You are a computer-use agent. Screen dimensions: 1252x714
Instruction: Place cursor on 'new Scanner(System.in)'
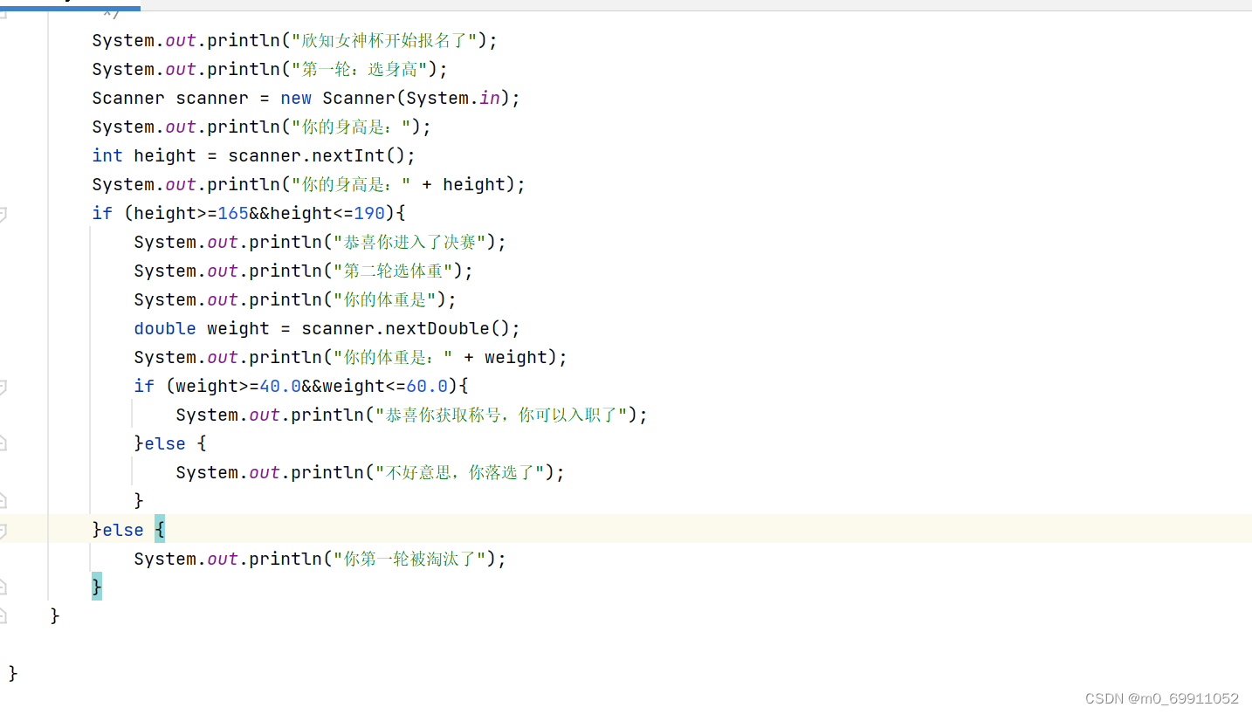pos(396,98)
